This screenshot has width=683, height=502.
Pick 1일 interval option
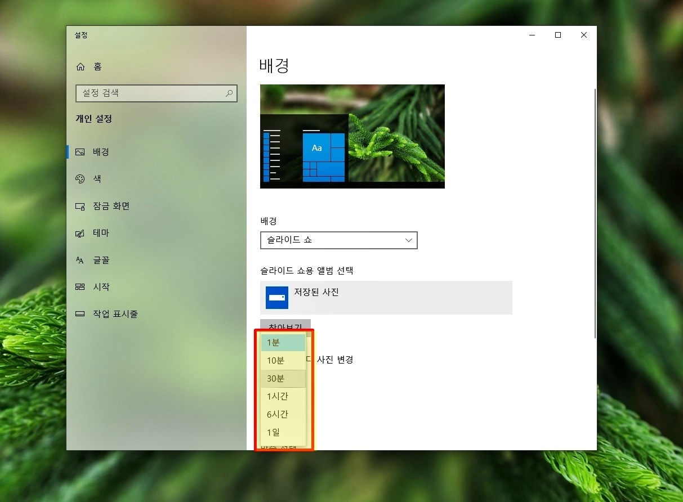point(283,432)
